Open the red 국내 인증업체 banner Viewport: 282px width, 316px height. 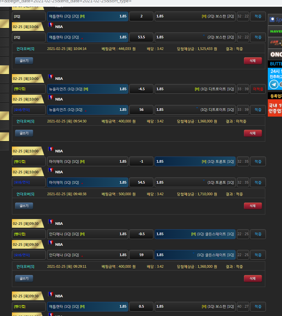[x=275, y=108]
